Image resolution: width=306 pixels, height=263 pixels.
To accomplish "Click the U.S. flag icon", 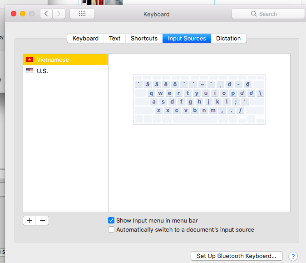I will (30, 71).
